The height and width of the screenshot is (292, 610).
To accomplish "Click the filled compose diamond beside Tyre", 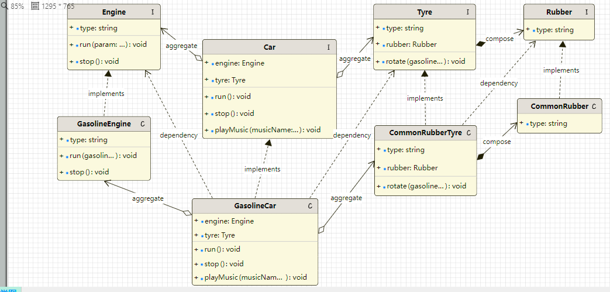I will [481, 43].
